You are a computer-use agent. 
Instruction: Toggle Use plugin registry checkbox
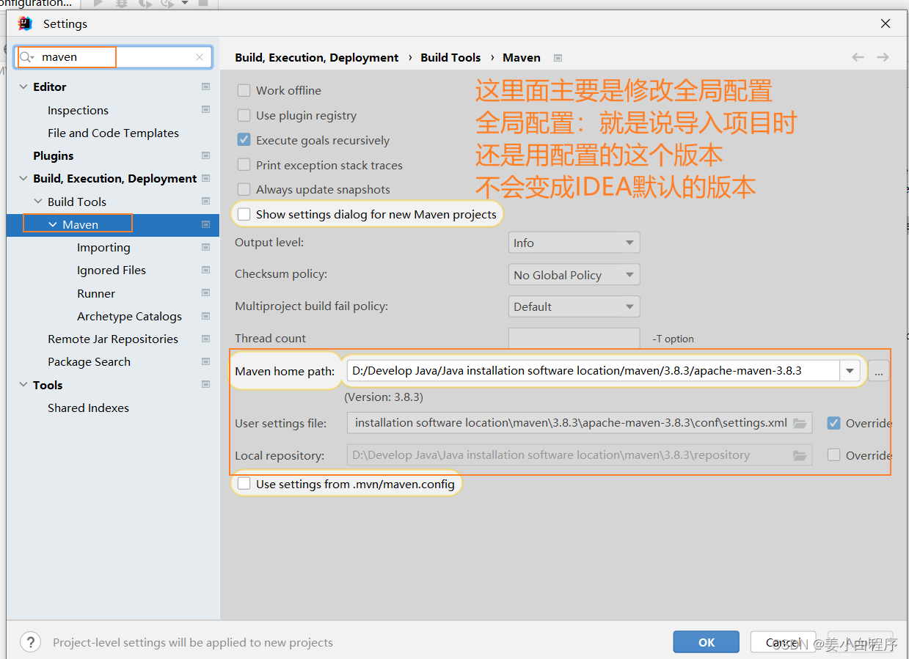(x=244, y=115)
